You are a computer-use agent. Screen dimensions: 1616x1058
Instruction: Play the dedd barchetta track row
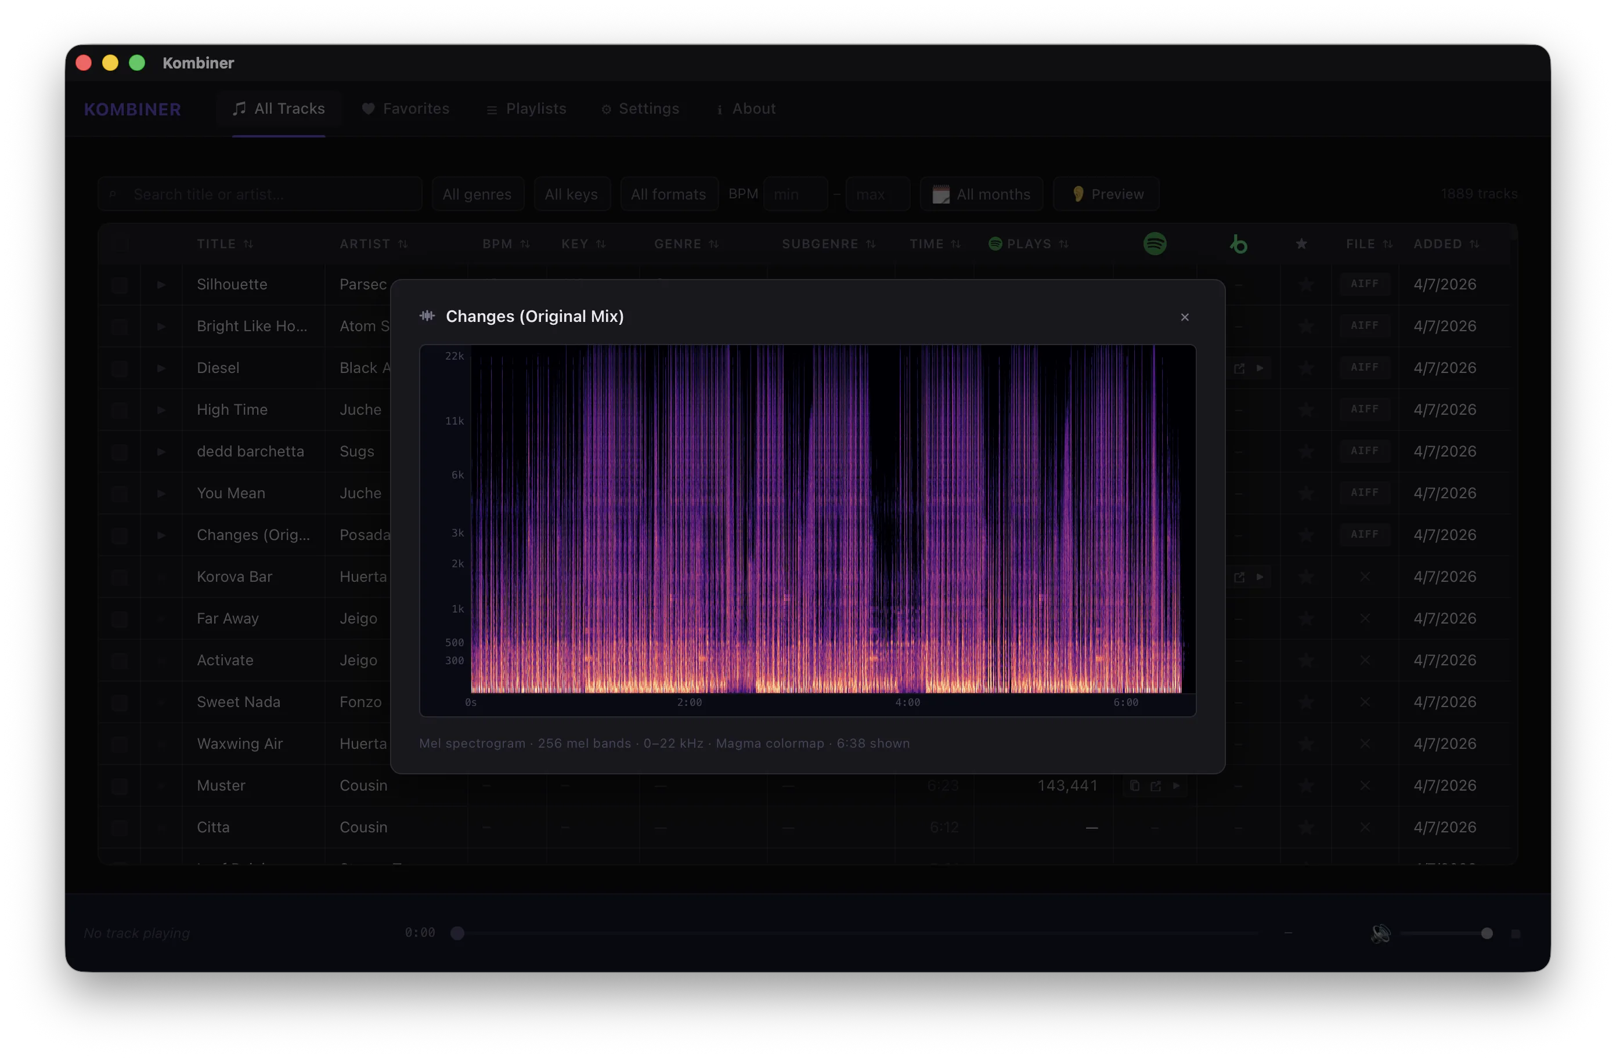(161, 451)
